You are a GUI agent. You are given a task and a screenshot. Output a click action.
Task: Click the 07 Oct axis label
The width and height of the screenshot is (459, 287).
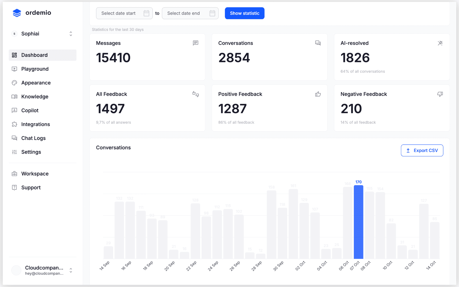pos(355,266)
